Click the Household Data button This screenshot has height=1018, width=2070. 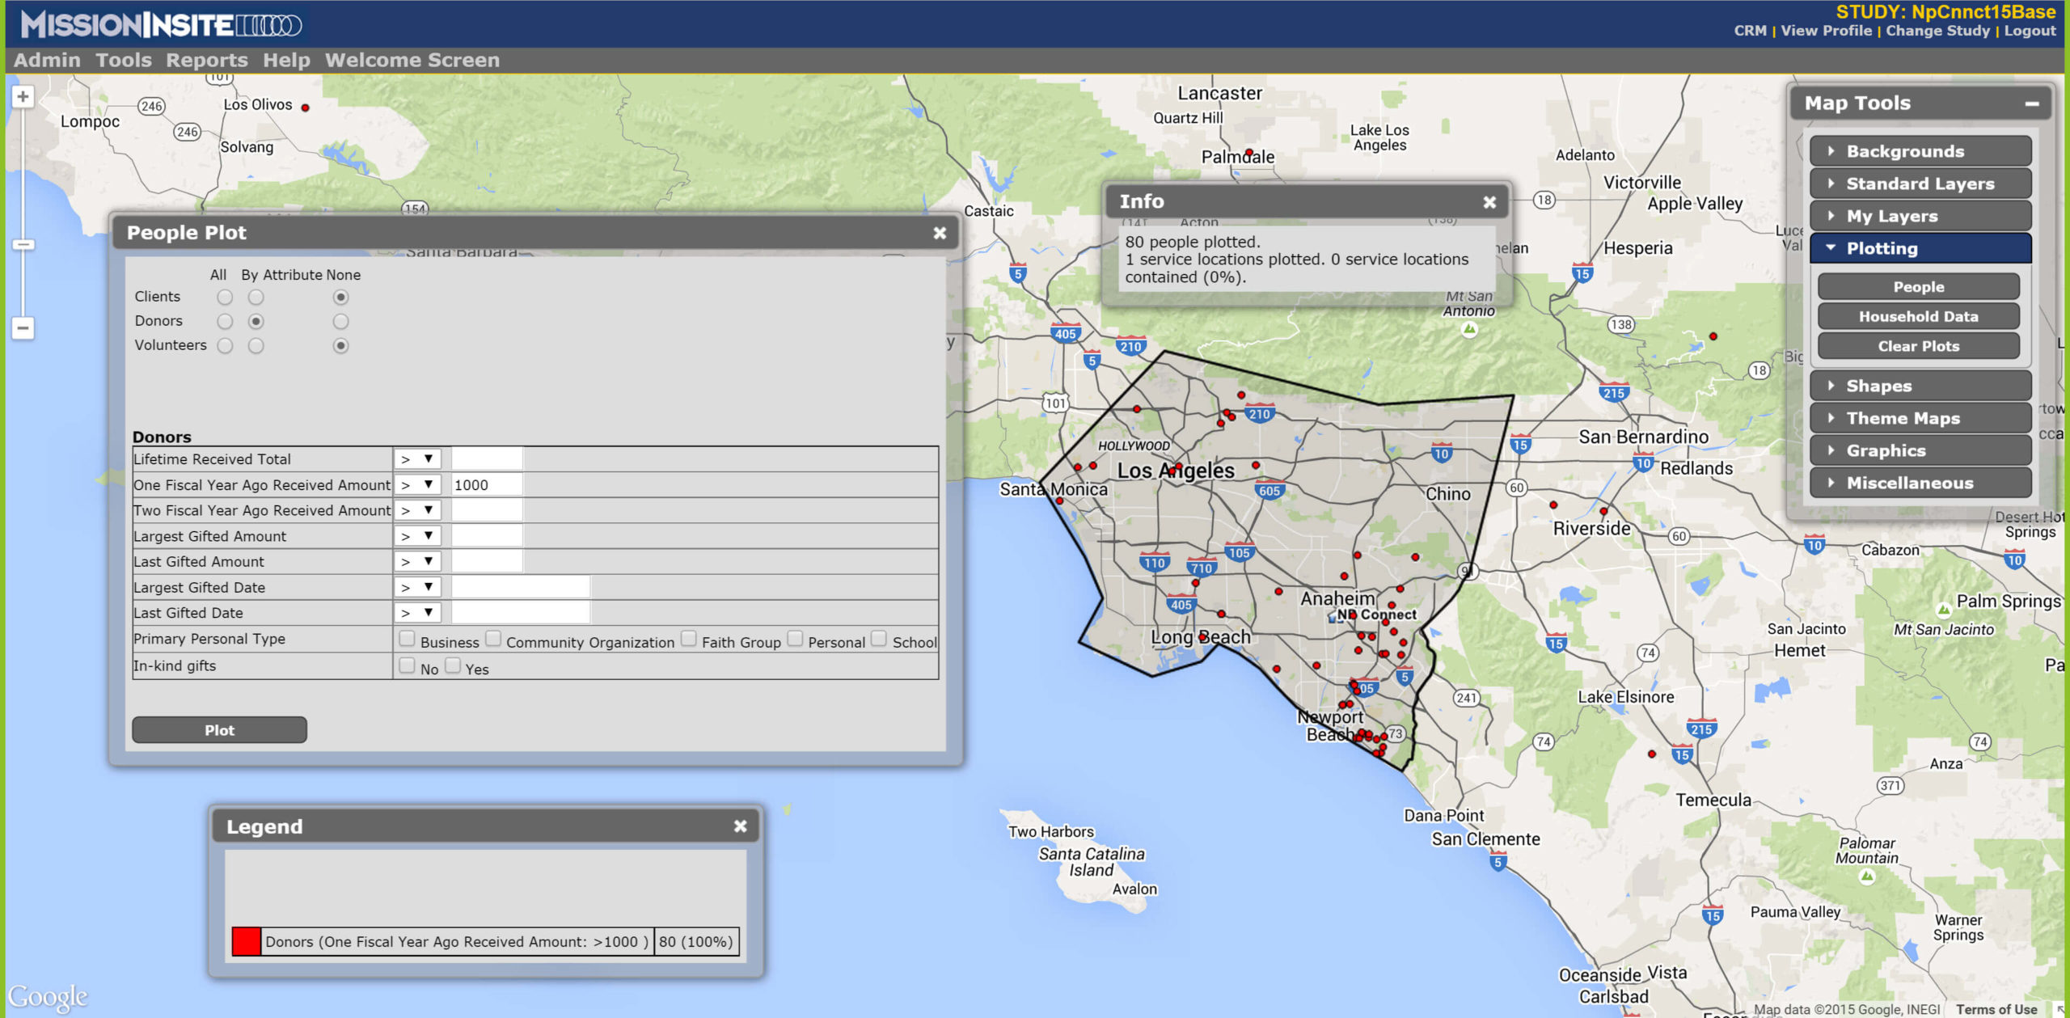[1918, 317]
